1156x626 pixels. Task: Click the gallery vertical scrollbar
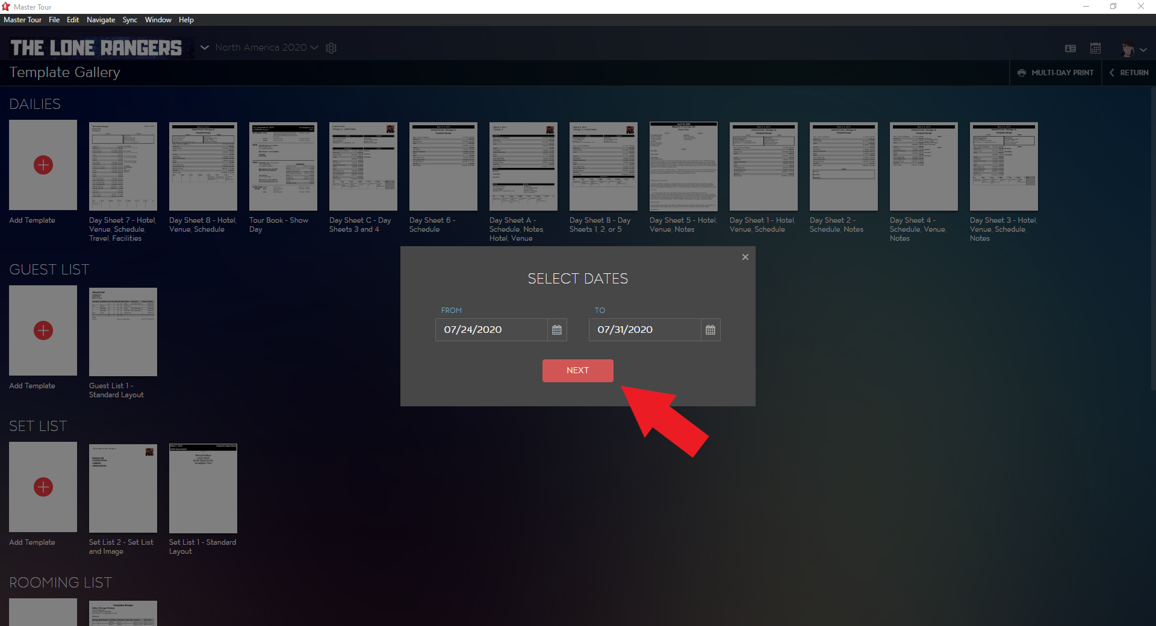pyautogui.click(x=1153, y=240)
